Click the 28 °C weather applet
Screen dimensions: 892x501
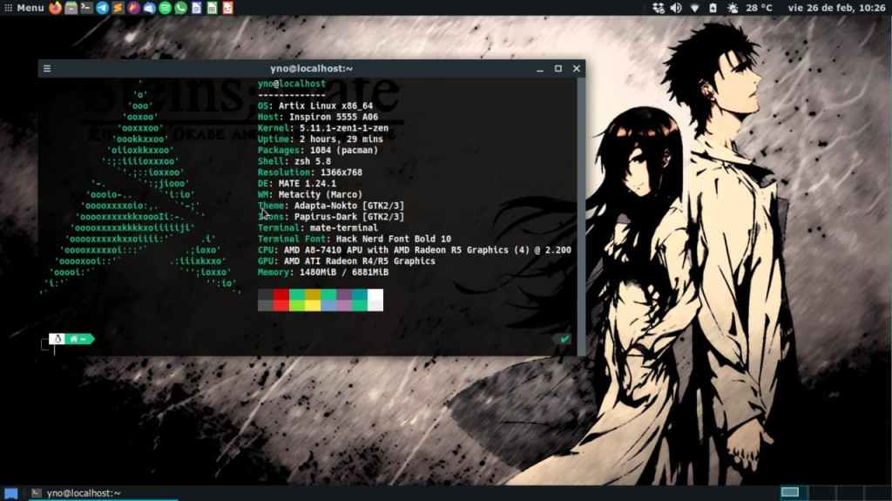(750, 8)
